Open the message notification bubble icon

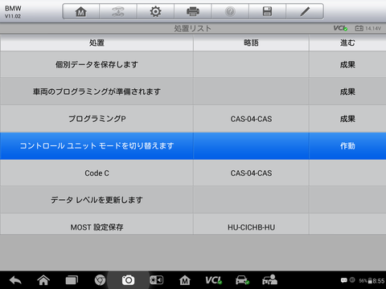343,280
